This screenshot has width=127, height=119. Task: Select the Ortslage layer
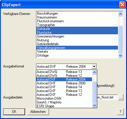(x=77, y=55)
